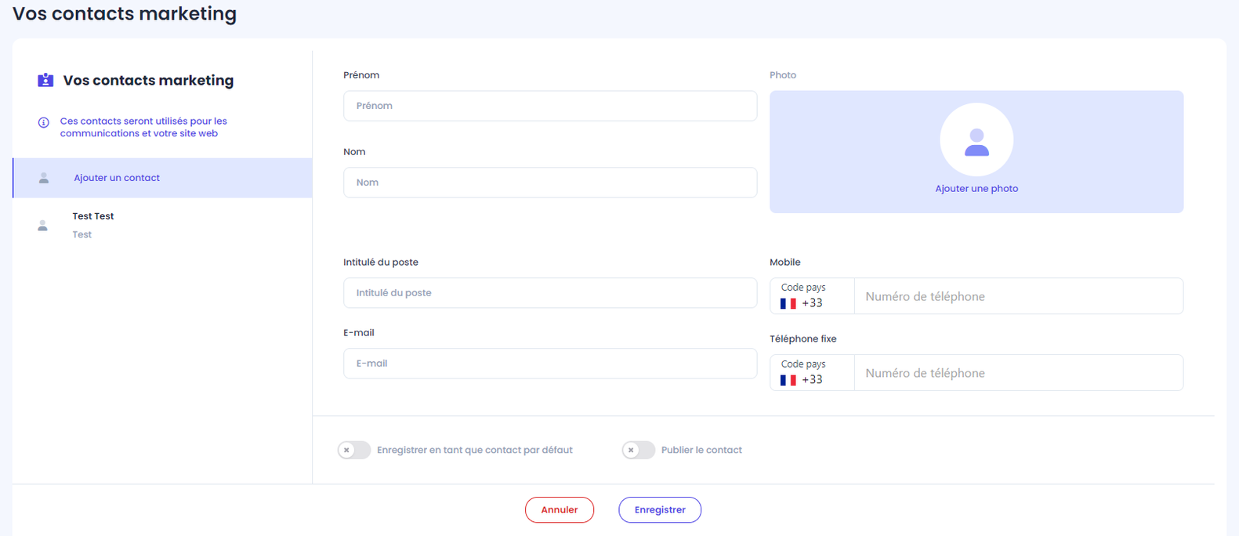The height and width of the screenshot is (536, 1239).
Task: Click the French flag in Téléphone fixe
Action: (x=788, y=380)
